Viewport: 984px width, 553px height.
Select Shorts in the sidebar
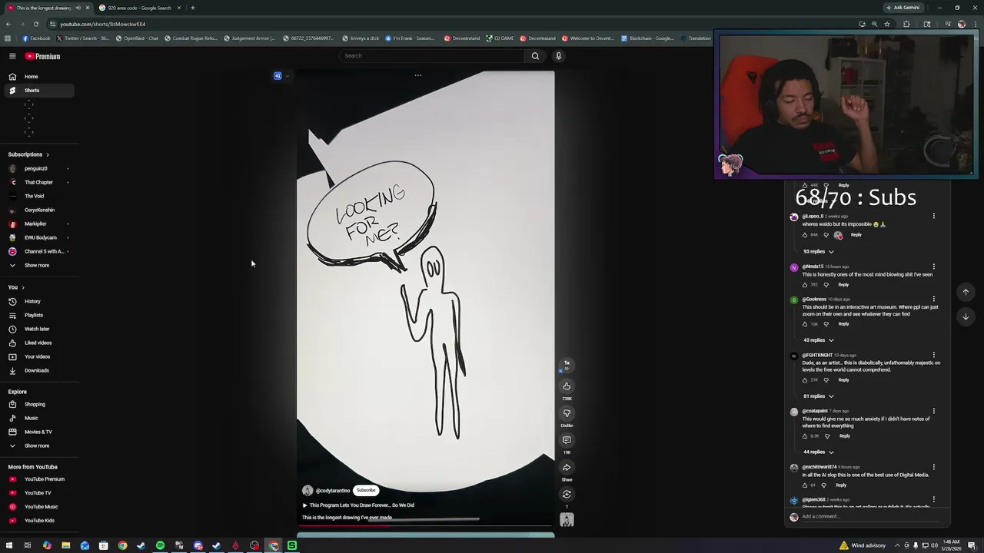pyautogui.click(x=37, y=90)
